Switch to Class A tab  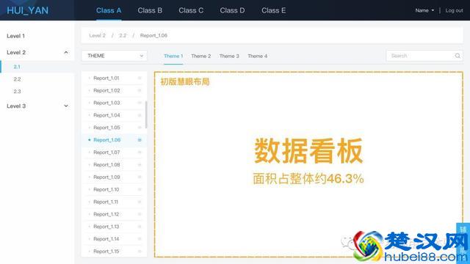point(109,10)
